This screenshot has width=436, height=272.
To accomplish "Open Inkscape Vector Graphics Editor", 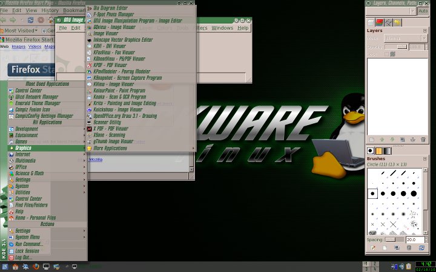I will pyautogui.click(x=140, y=40).
